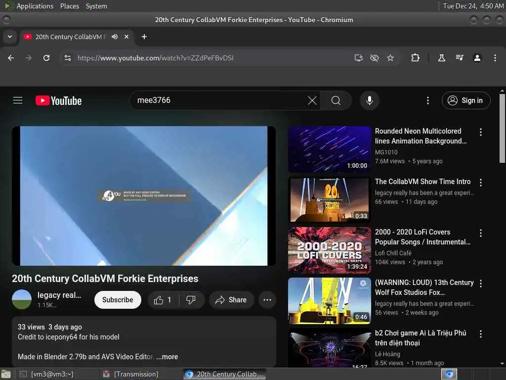The image size is (506, 380).
Task: Open The CollabVM Show Time Intro title
Action: [423, 182]
